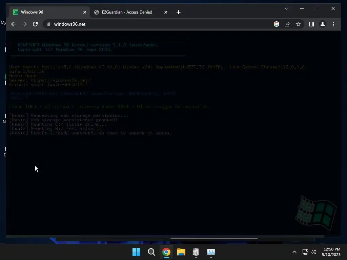This screenshot has height=260, width=347.
Task: Open taskbar Search
Action: [151, 252]
